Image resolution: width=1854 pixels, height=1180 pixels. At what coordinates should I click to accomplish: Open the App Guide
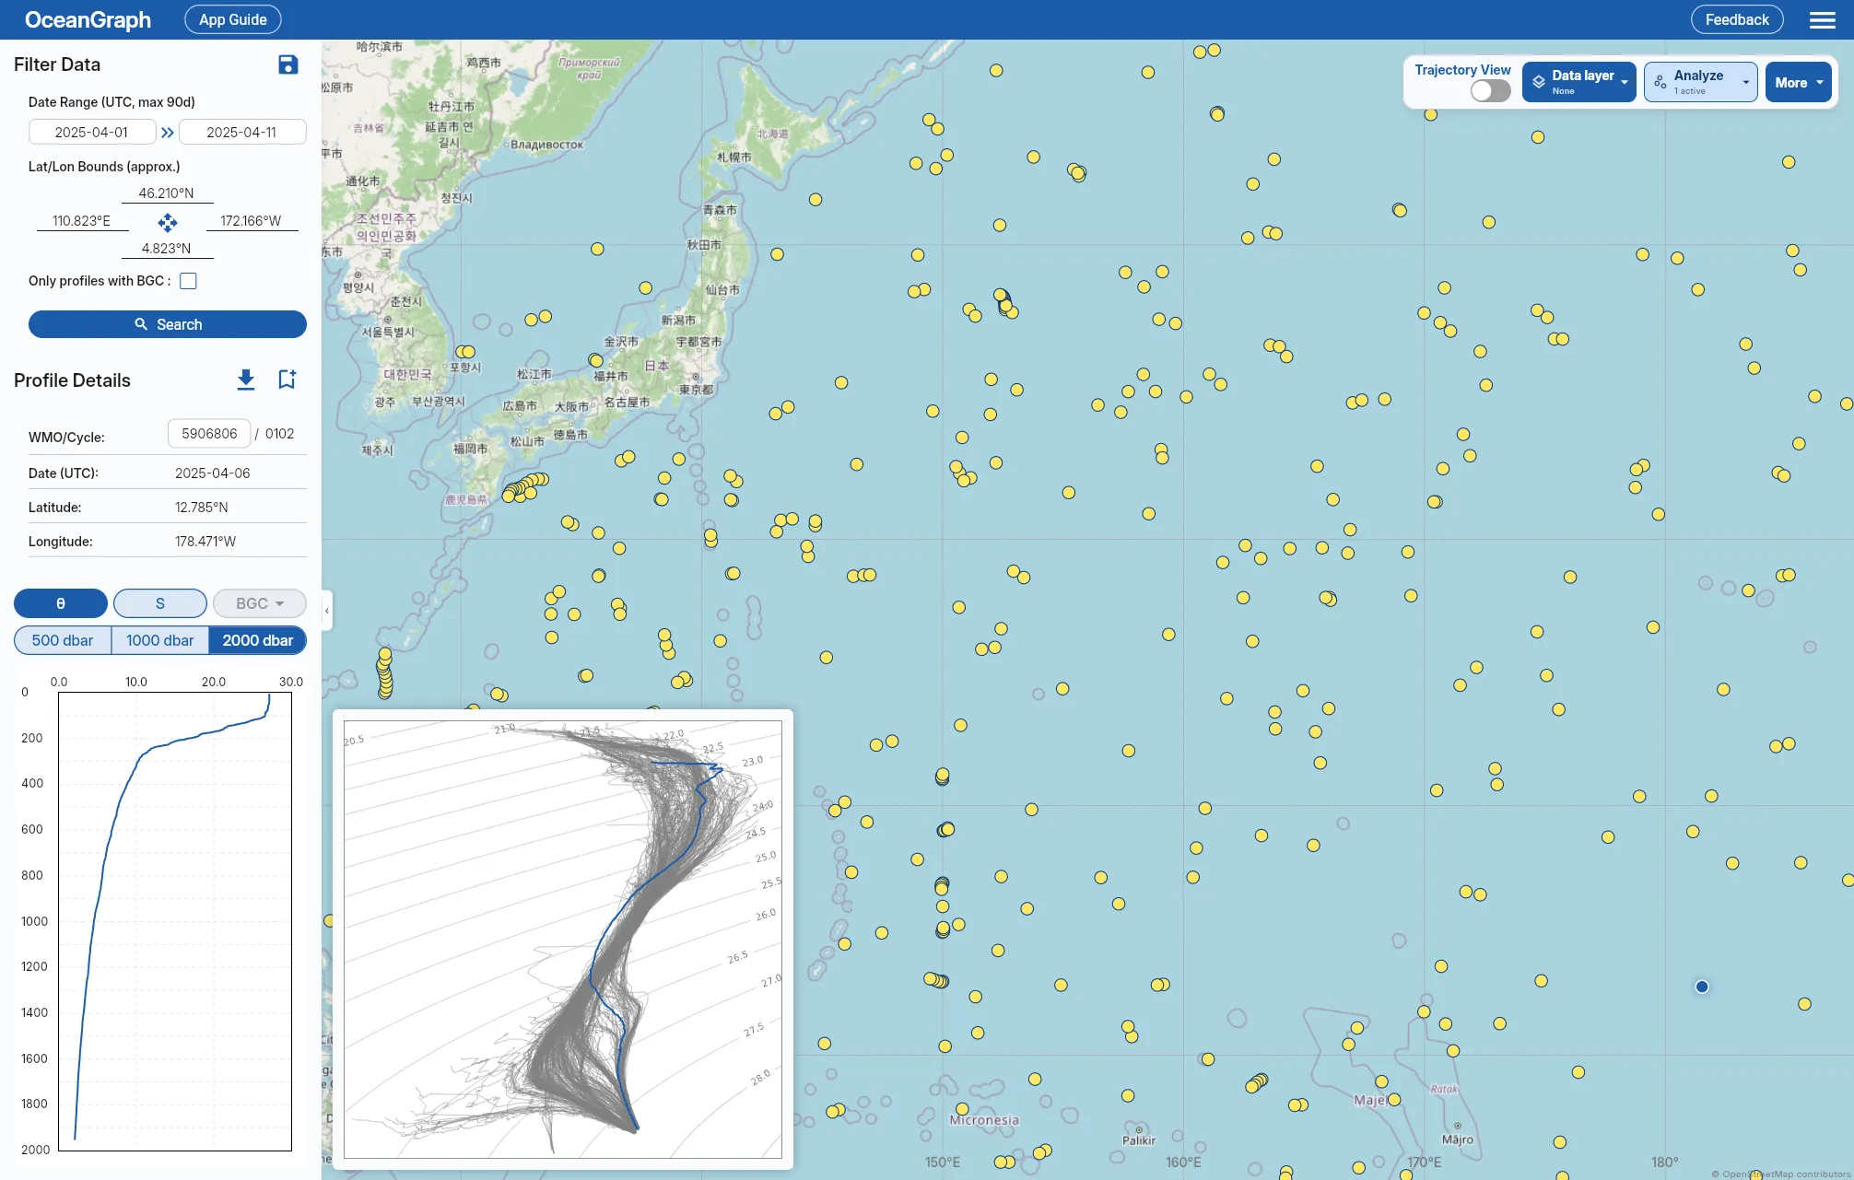pos(233,19)
